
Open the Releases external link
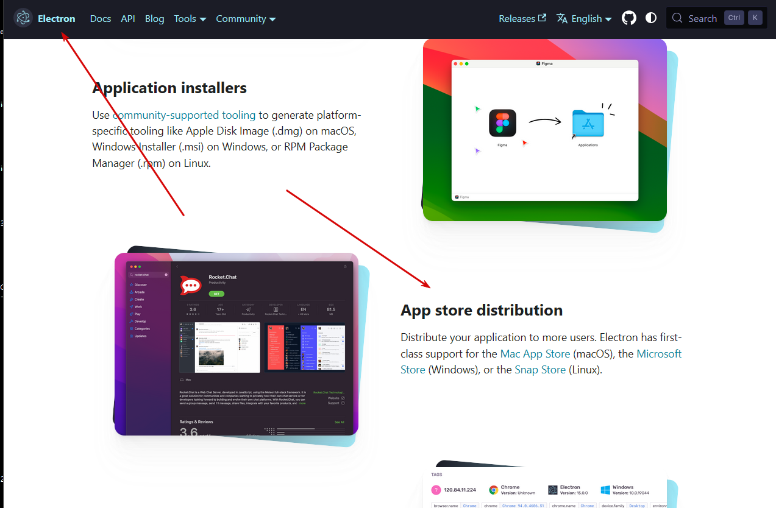[x=522, y=18]
